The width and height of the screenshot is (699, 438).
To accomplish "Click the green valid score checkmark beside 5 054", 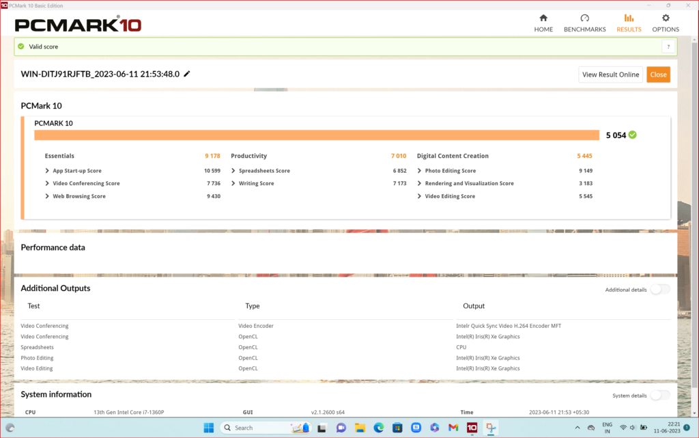I will (x=632, y=135).
